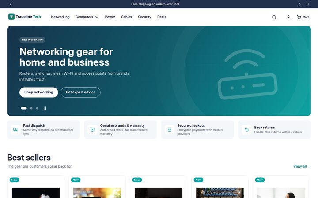Screen dimensions: 318x198
Task: Click 'Hassle-free returns within 30 days' text
Action: tap(278, 132)
